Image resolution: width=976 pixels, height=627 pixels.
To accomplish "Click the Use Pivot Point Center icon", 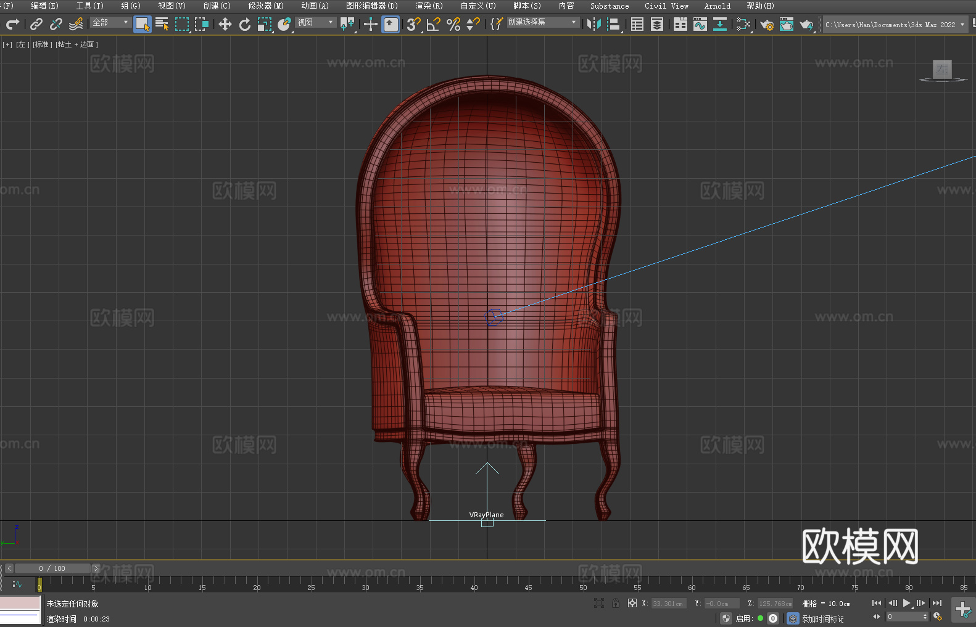I will tap(347, 24).
